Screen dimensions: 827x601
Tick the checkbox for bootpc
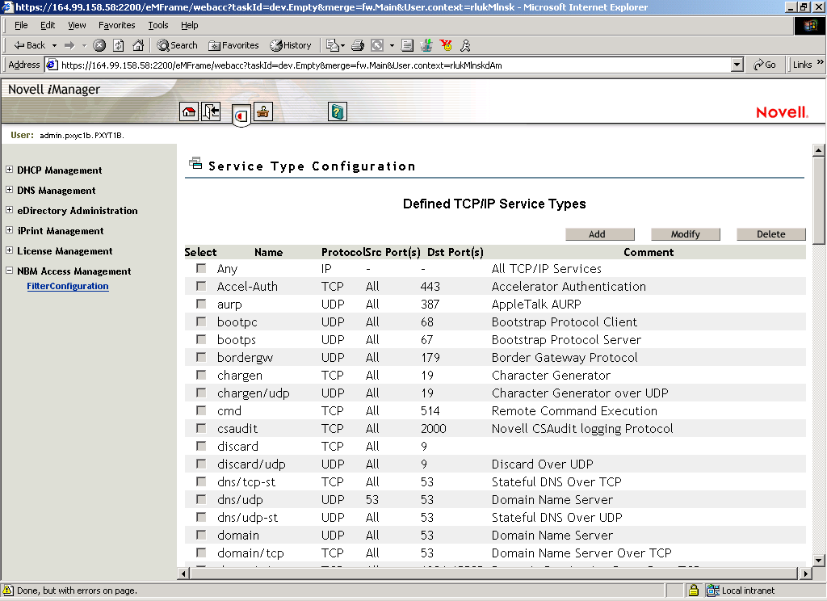point(201,322)
